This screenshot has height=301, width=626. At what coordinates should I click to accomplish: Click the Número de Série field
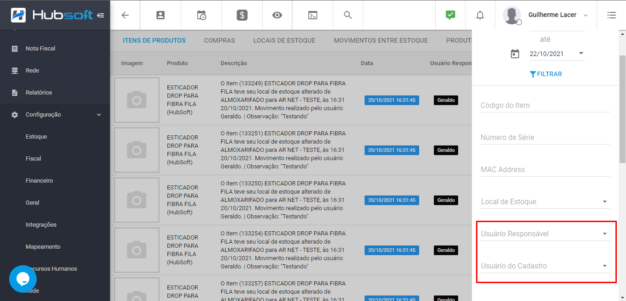[x=545, y=137]
